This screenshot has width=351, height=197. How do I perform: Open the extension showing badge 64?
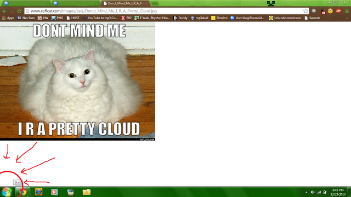[323, 11]
